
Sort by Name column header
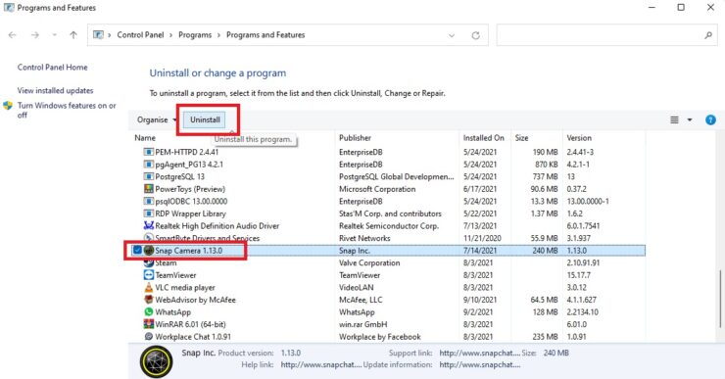point(145,138)
